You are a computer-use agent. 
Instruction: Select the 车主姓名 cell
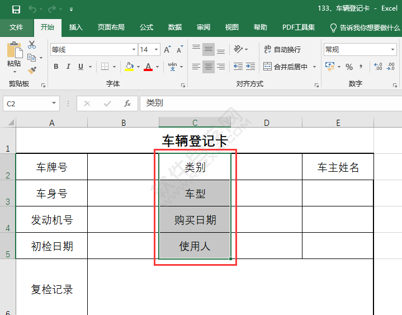pos(338,167)
